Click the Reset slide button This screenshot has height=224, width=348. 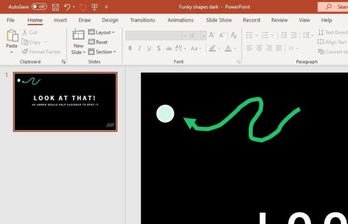point(98,42)
